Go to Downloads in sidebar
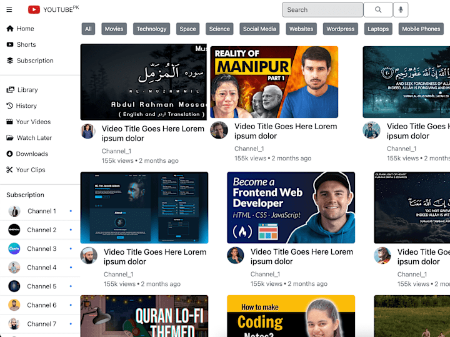 pyautogui.click(x=27, y=154)
